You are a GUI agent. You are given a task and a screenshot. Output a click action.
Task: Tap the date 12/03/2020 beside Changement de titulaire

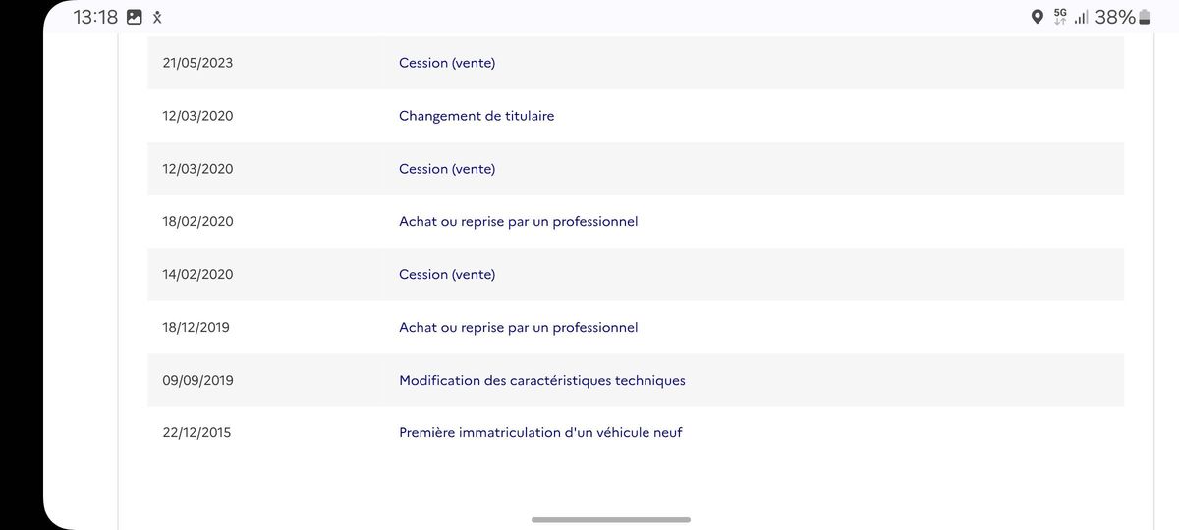[197, 116]
